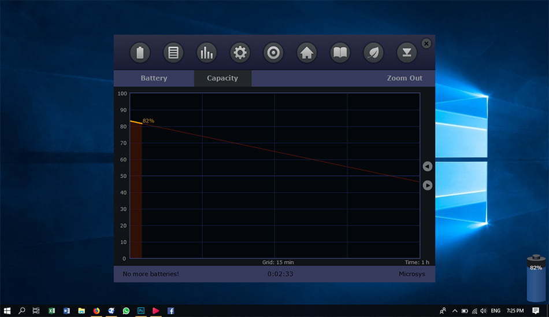The height and width of the screenshot is (317, 549).
Task: Click the system tray battery icon
Action: [465, 311]
